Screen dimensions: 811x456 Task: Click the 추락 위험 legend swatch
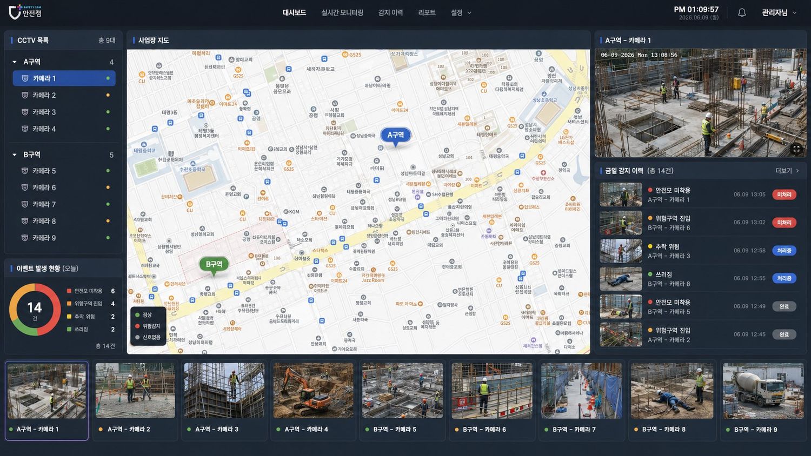[x=69, y=317]
